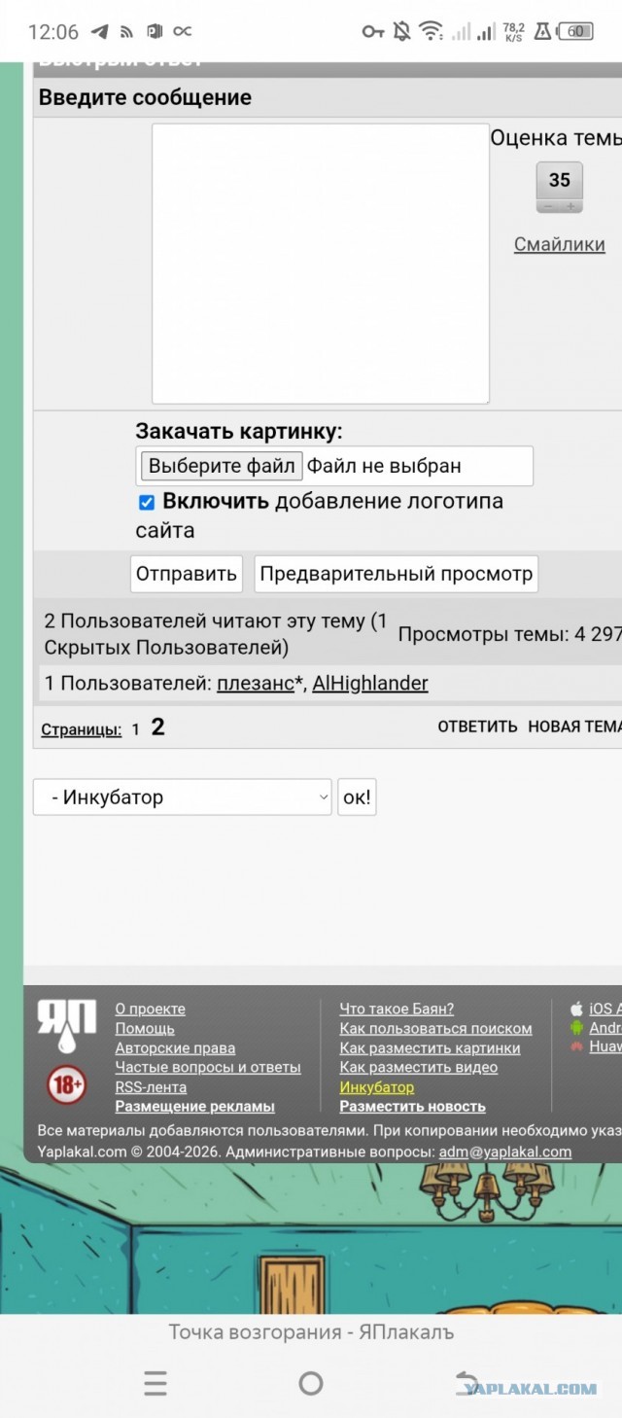Screen dimensions: 622x1418
Task: Click the adm@yaplakal.com email link
Action: [x=505, y=1152]
